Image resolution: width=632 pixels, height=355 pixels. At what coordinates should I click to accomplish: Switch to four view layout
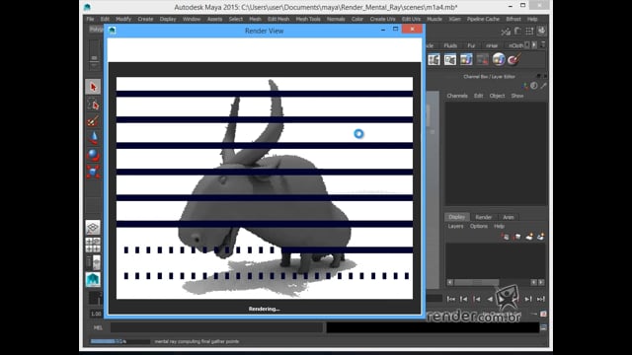[x=93, y=245]
